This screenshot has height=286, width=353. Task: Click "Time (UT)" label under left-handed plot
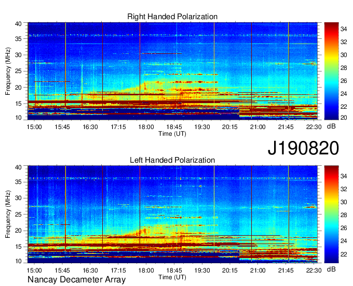pyautogui.click(x=172, y=277)
